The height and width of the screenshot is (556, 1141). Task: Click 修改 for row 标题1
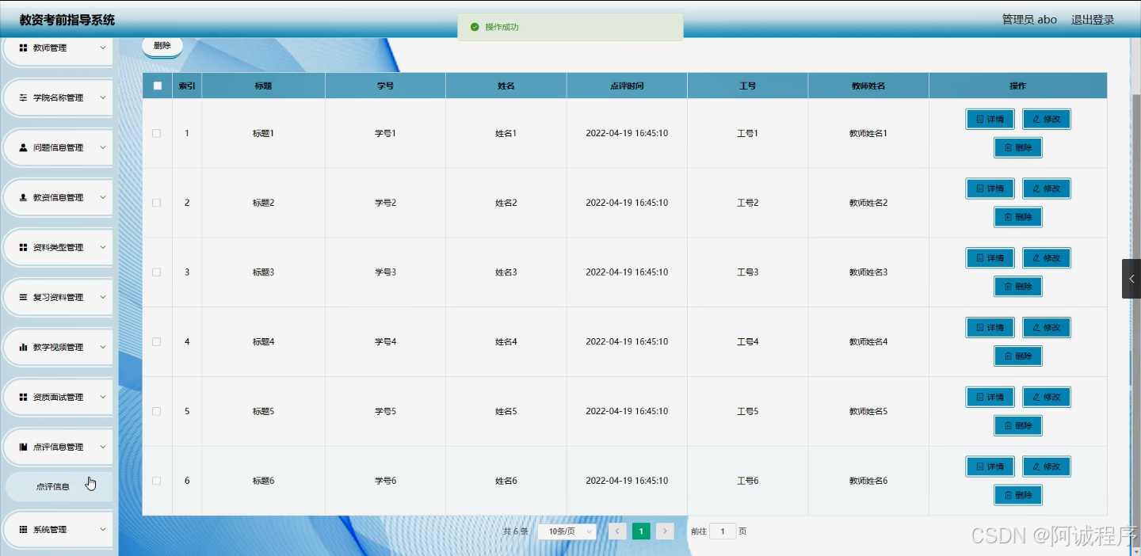(1047, 120)
